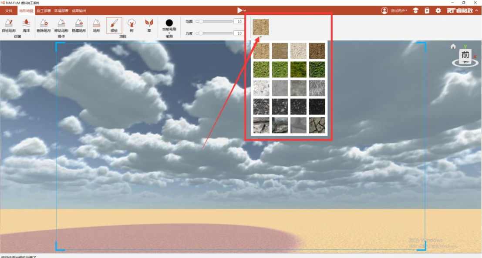Switch to the 成果输出 tab
The height and width of the screenshot is (258, 482).
79,11
